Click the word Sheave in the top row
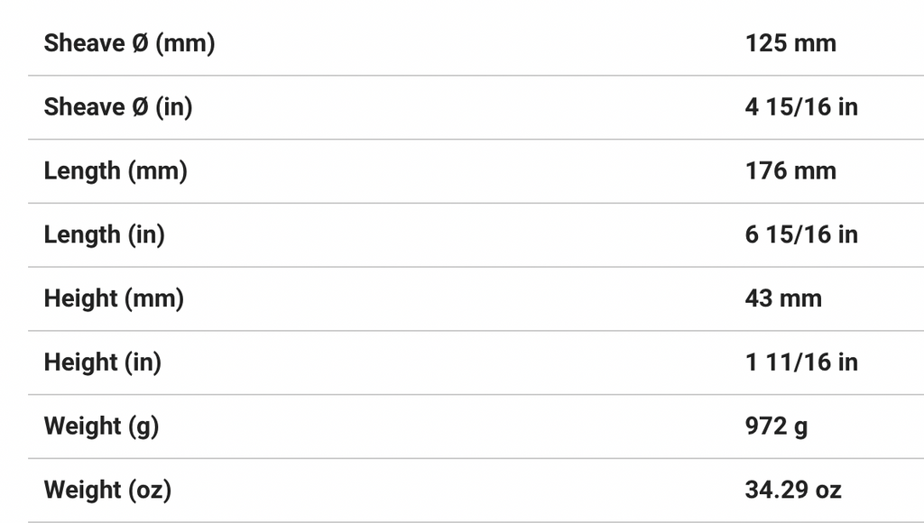This screenshot has height=523, width=924. 84,43
